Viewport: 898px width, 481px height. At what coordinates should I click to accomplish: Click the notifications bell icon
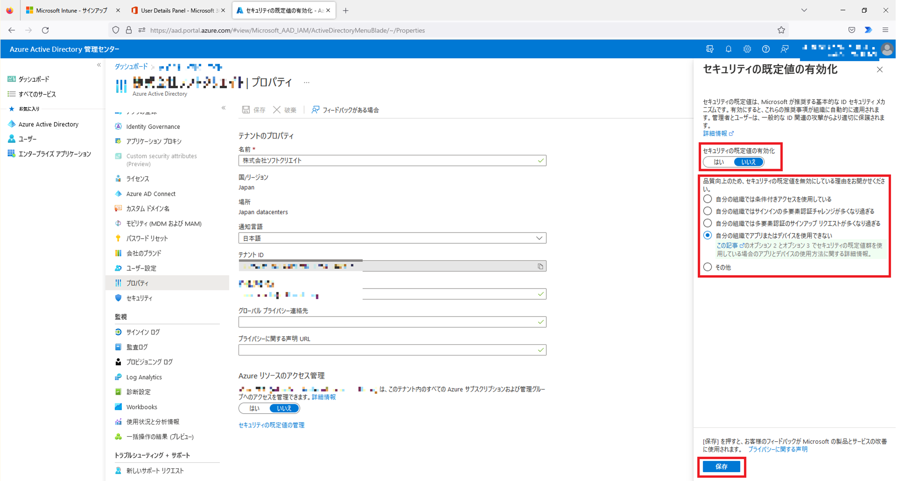click(x=728, y=49)
